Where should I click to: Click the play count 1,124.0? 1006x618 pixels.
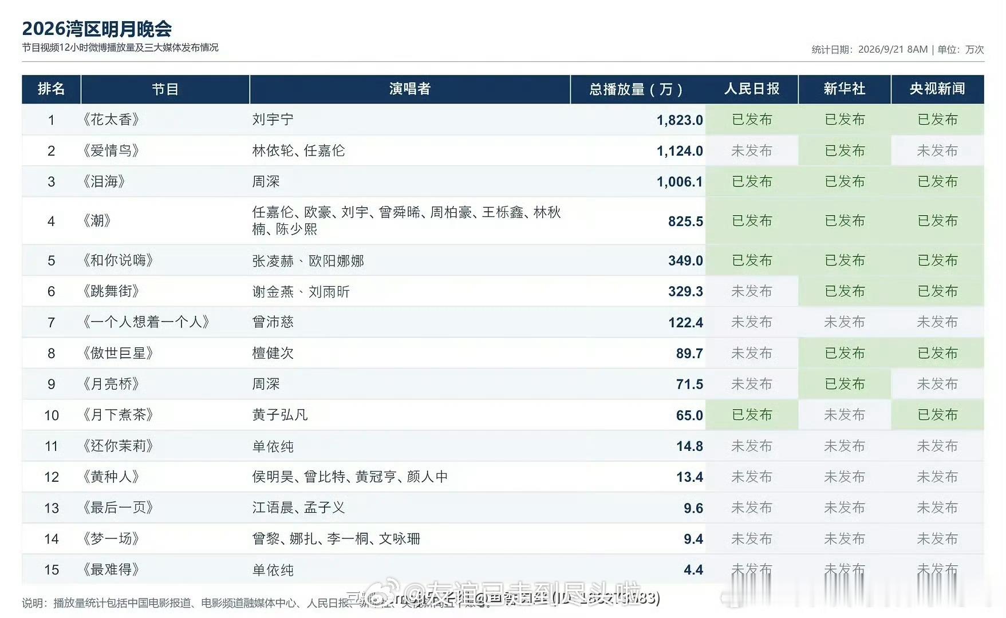pyautogui.click(x=680, y=151)
